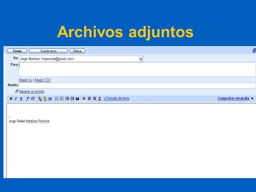Open the Añadir CCO link

42,80
